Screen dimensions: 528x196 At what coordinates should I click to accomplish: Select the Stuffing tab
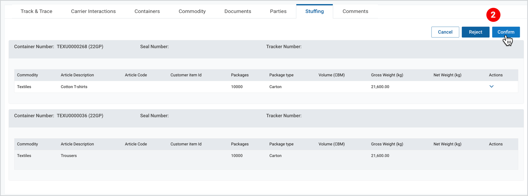coord(314,11)
